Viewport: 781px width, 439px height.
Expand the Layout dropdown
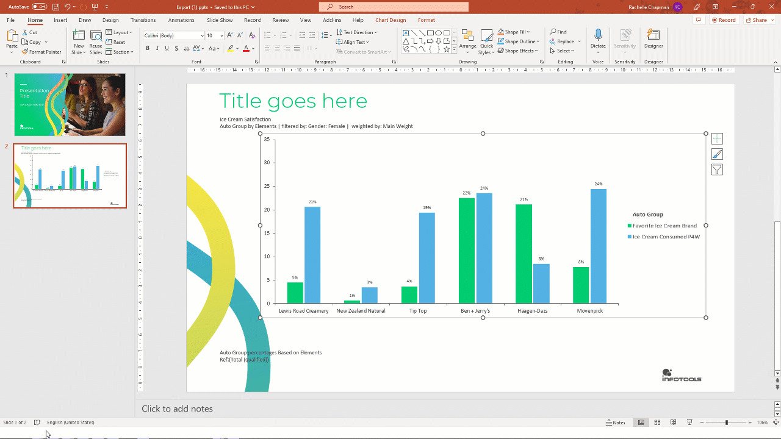(x=119, y=32)
